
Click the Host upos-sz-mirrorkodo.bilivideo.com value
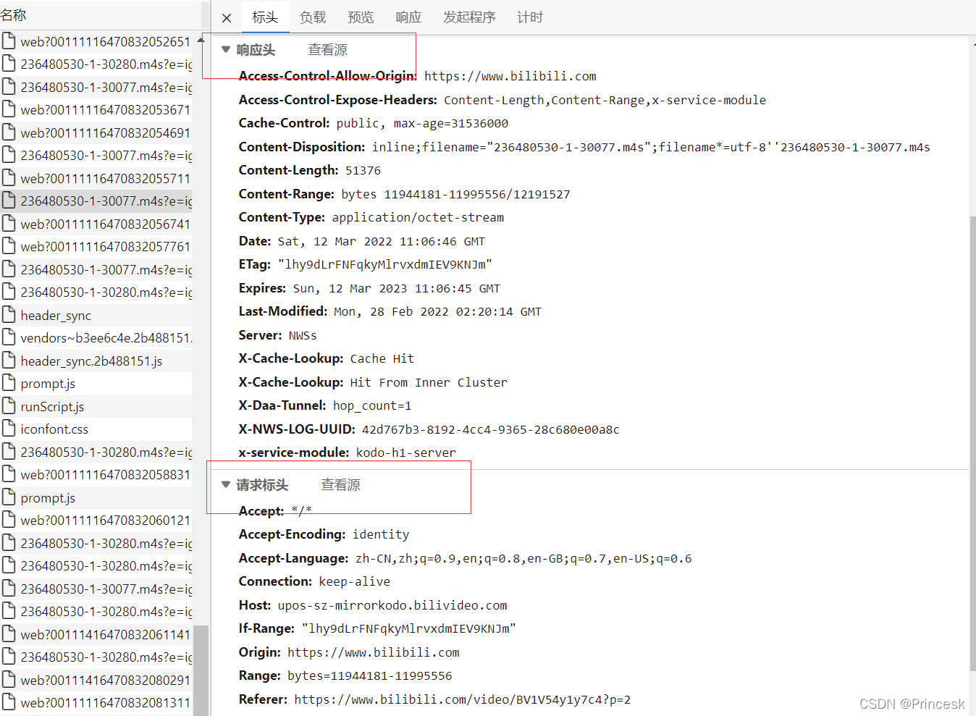click(392, 605)
